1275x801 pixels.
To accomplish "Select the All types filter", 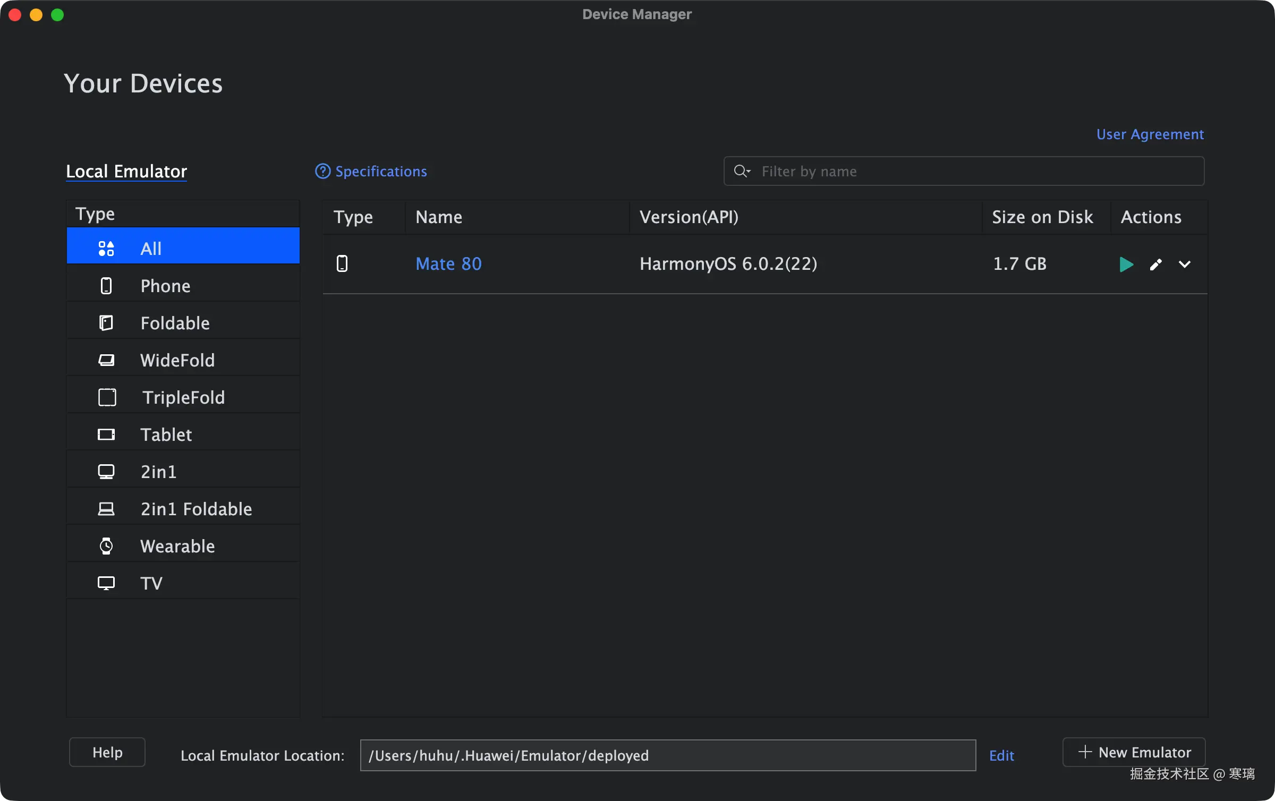I will 151,249.
